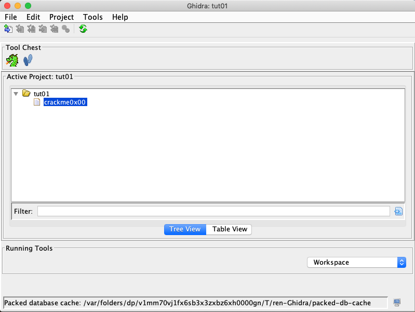
Task: Open the Project menu
Action: click(x=61, y=17)
